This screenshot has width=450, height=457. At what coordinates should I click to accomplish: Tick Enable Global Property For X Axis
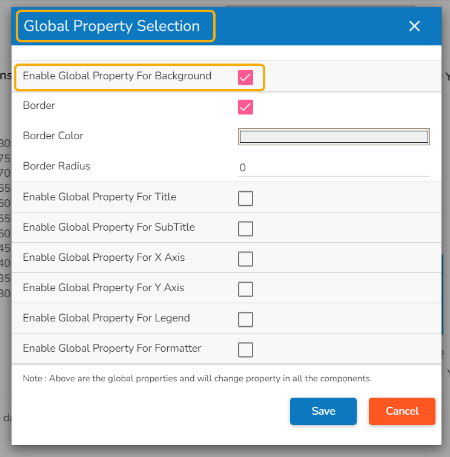click(245, 259)
